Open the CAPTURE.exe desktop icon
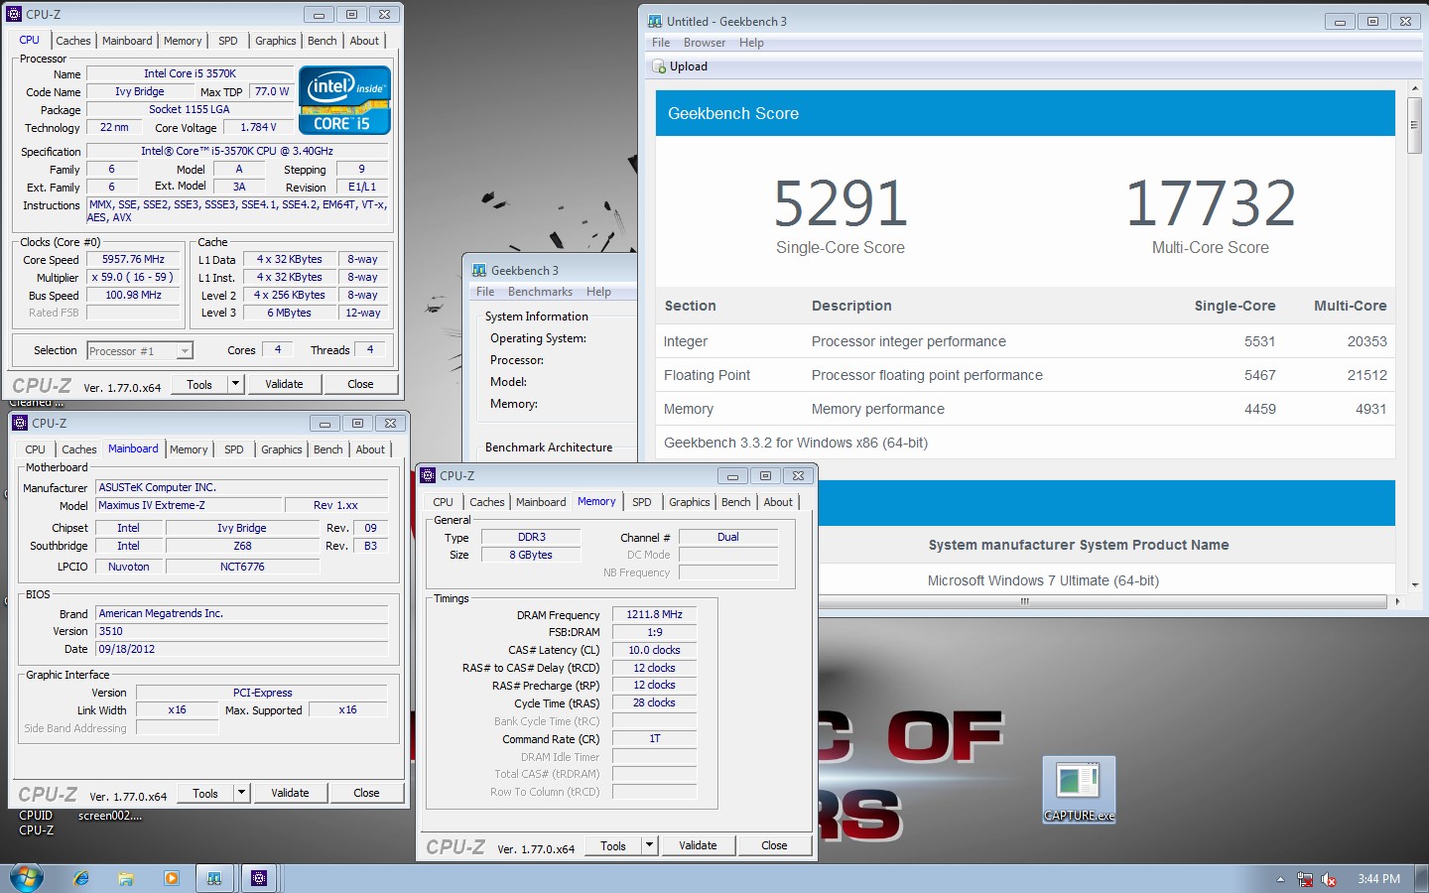This screenshot has width=1429, height=893. [1079, 790]
